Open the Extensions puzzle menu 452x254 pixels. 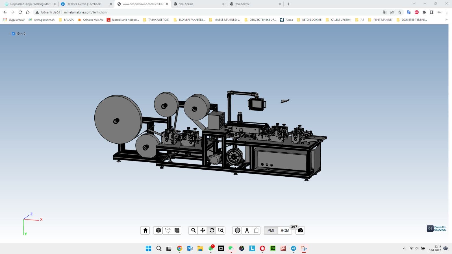coord(424,12)
